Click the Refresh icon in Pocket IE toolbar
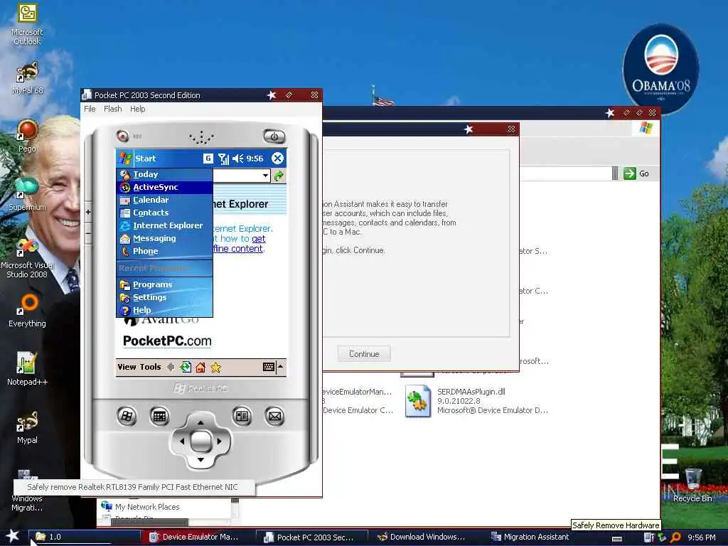This screenshot has height=546, width=728. tap(186, 368)
